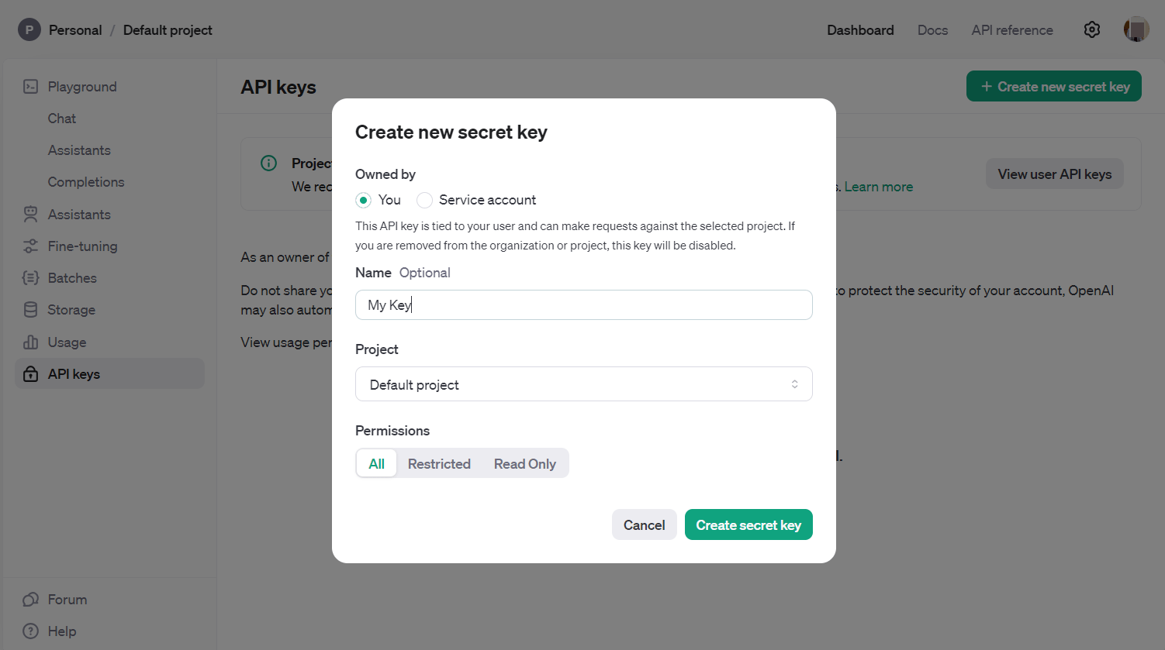Click the Assistants robot icon
Viewport: 1165px width, 650px height.
tap(31, 215)
